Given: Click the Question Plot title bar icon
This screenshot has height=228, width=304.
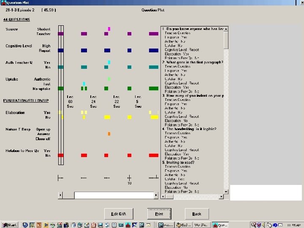Looking at the screenshot, I should coord(3,3).
